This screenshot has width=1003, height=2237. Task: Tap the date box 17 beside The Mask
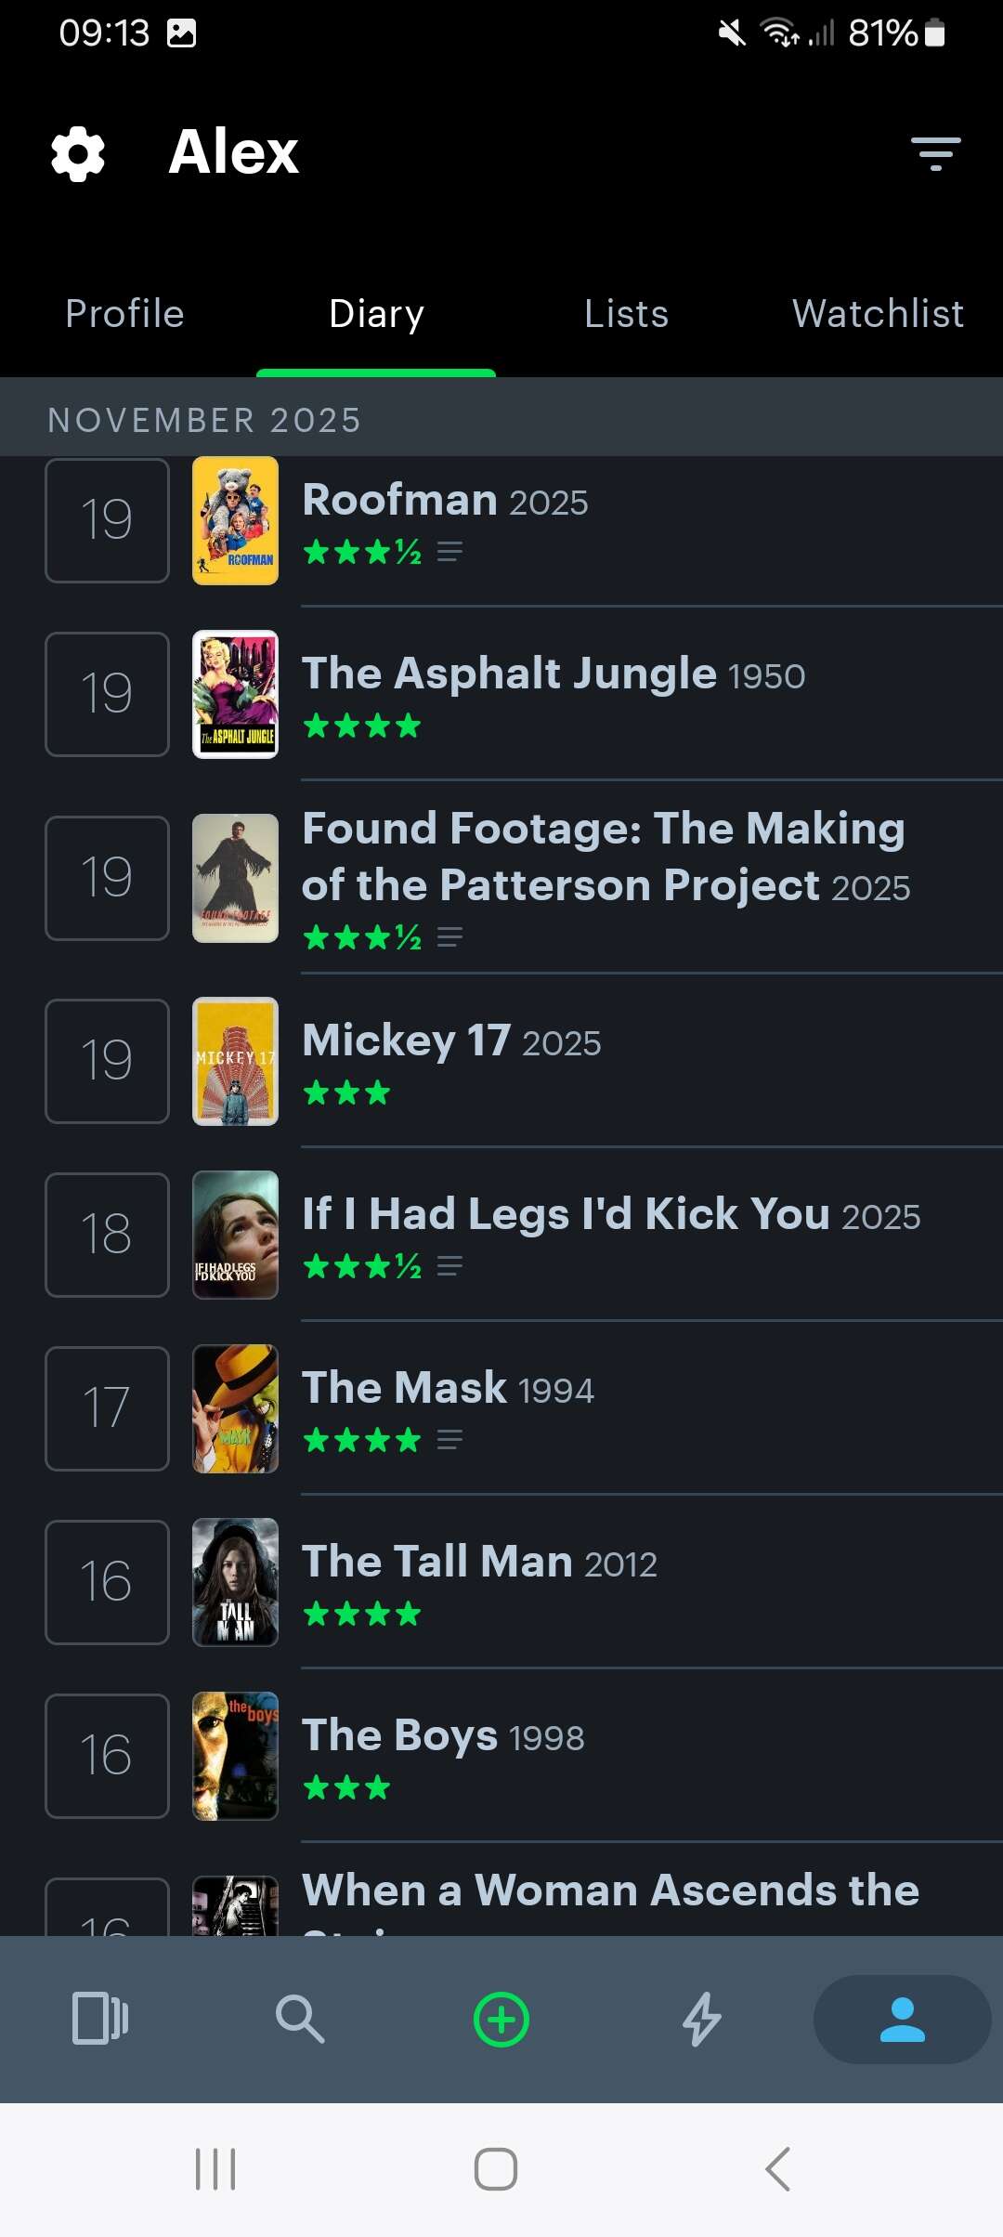click(x=107, y=1408)
